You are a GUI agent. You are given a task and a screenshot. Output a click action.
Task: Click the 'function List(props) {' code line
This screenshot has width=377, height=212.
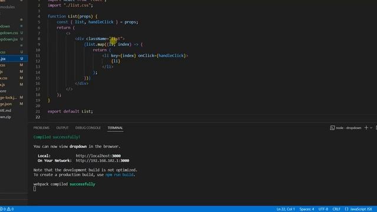pos(72,16)
